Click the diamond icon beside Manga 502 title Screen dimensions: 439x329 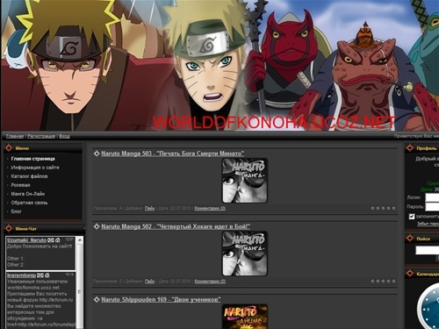click(97, 226)
